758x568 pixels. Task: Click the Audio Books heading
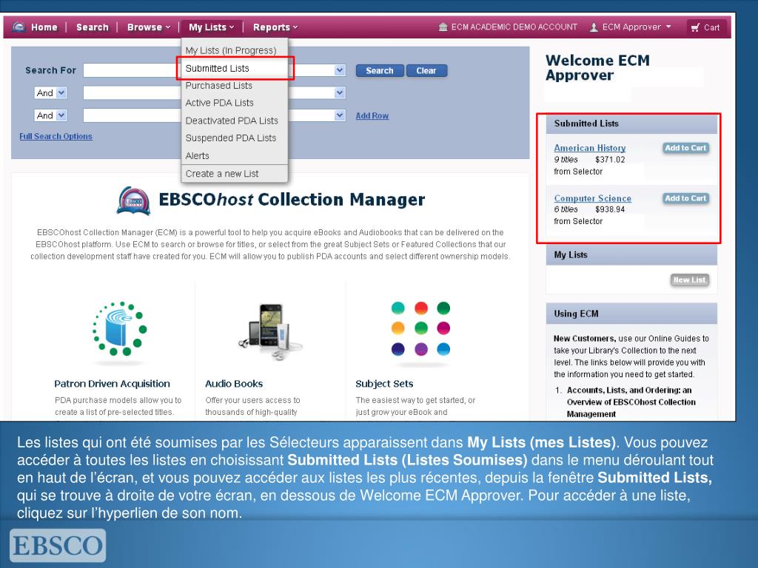pyautogui.click(x=234, y=384)
